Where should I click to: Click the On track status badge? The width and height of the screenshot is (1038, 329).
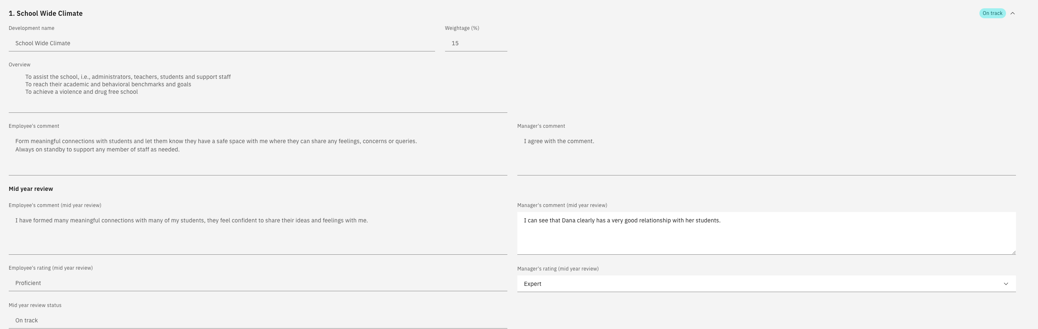coord(992,13)
